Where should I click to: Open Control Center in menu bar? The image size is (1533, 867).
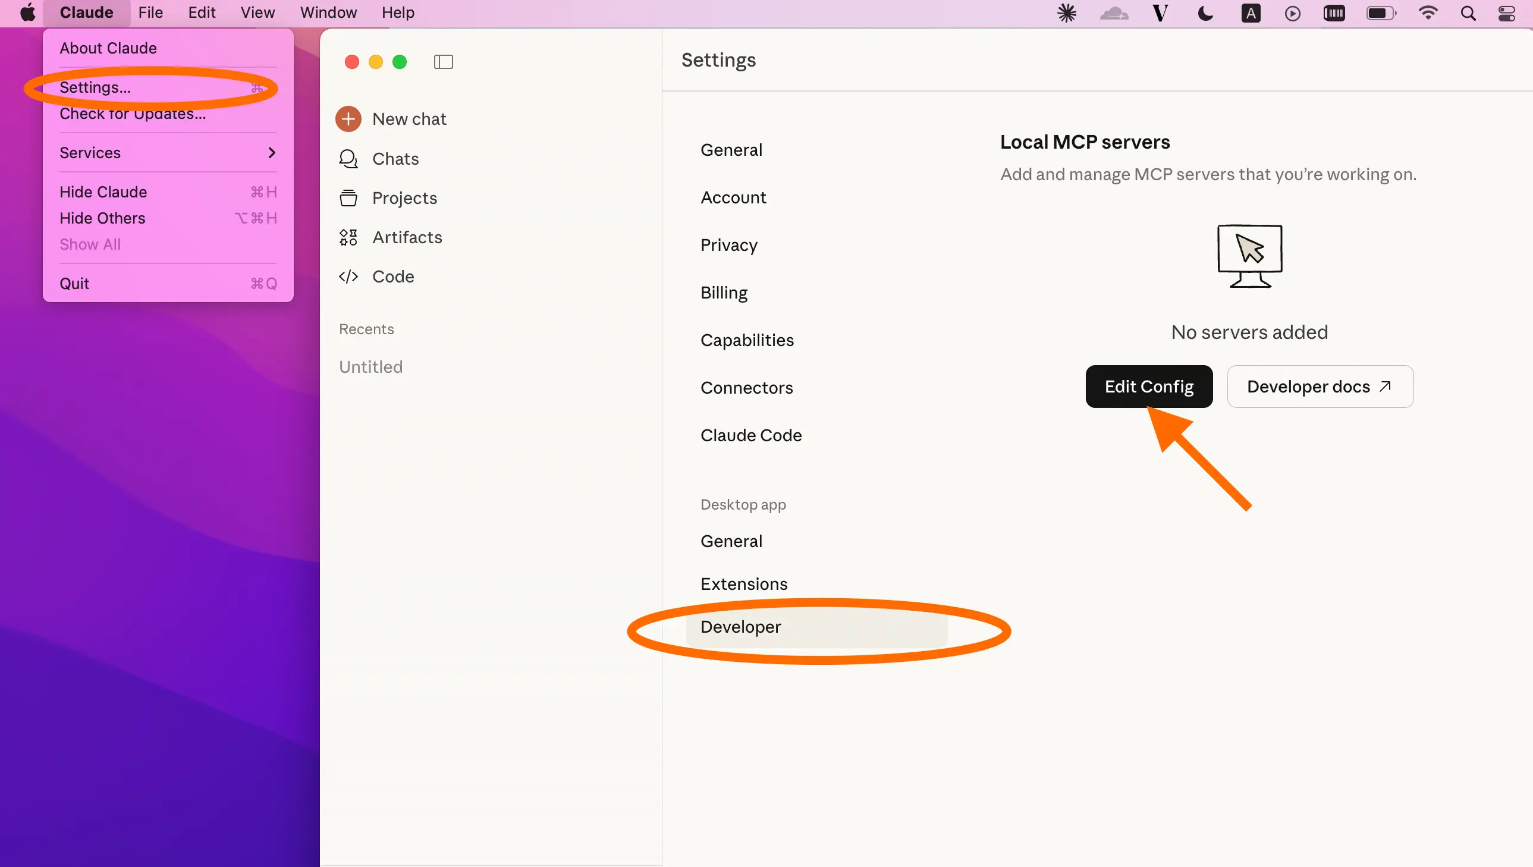click(1506, 13)
